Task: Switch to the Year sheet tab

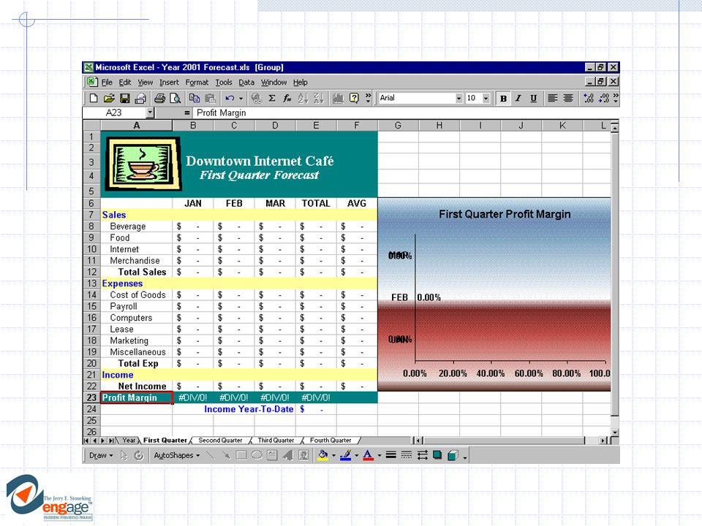Action: click(129, 440)
